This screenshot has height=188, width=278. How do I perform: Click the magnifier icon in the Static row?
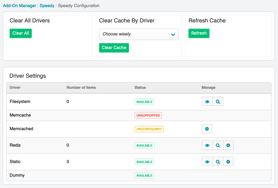218,162
